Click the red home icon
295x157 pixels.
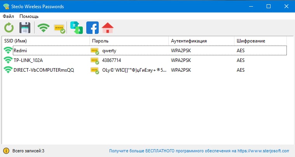(x=108, y=28)
